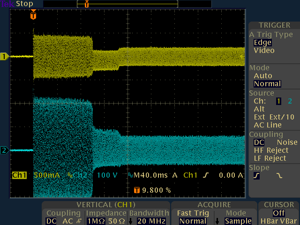Viewport: 300px width, 225px height.
Task: Choose Video trigger type
Action: pos(264,50)
